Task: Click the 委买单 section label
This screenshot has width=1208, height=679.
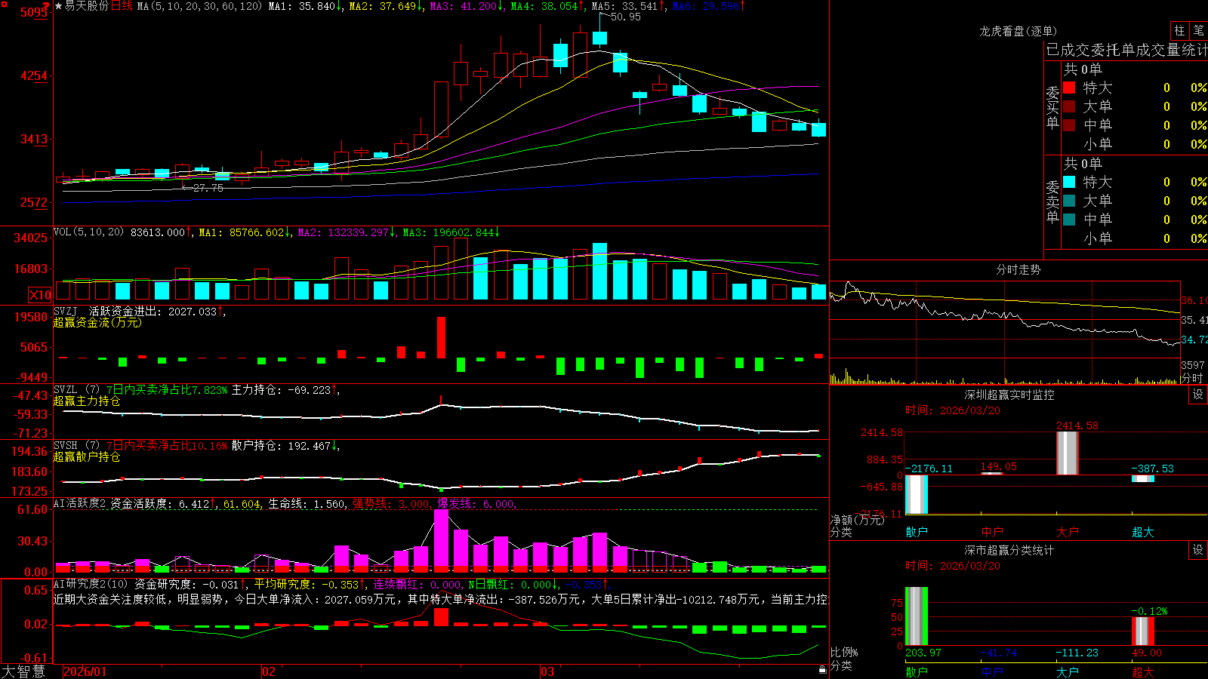Action: pyautogui.click(x=1052, y=107)
